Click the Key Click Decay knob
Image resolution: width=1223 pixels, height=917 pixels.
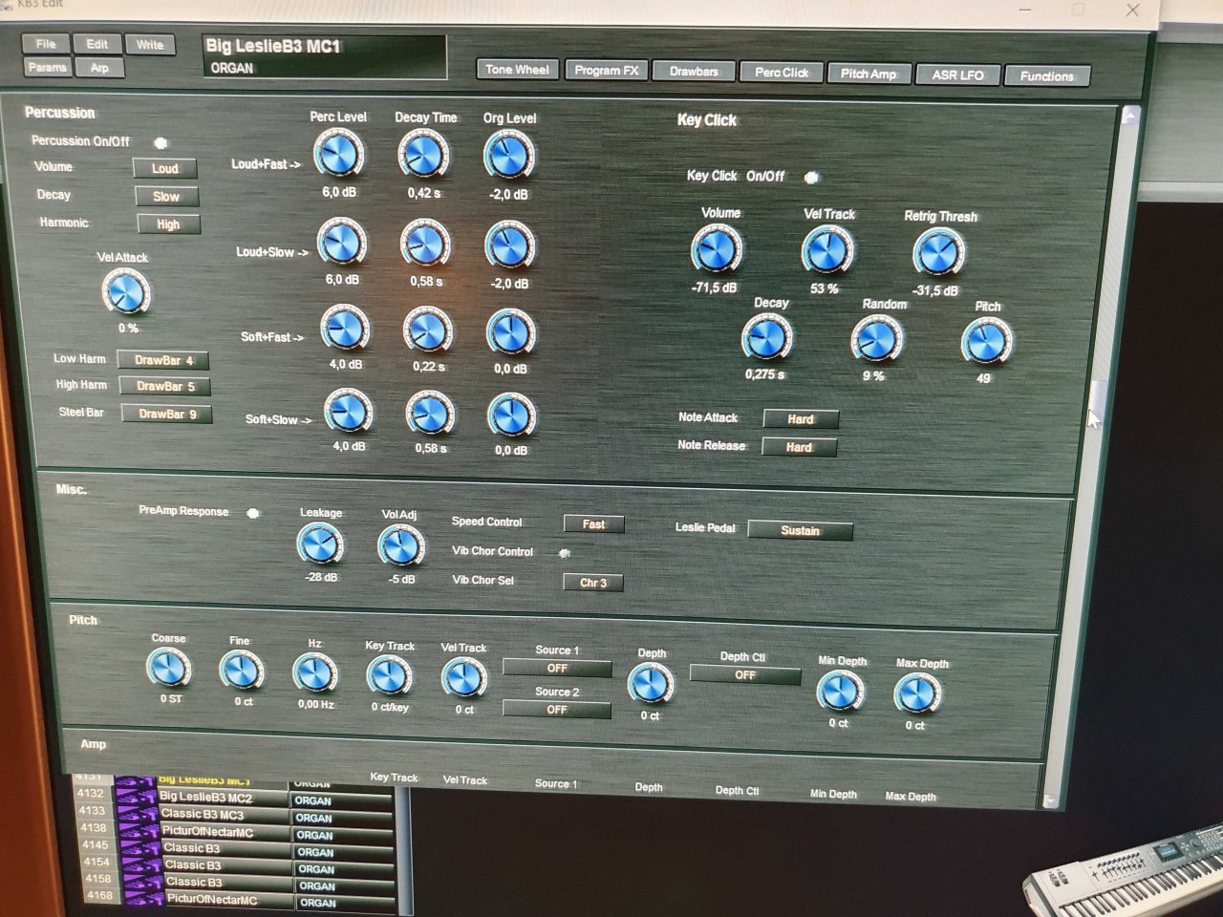coord(766,337)
